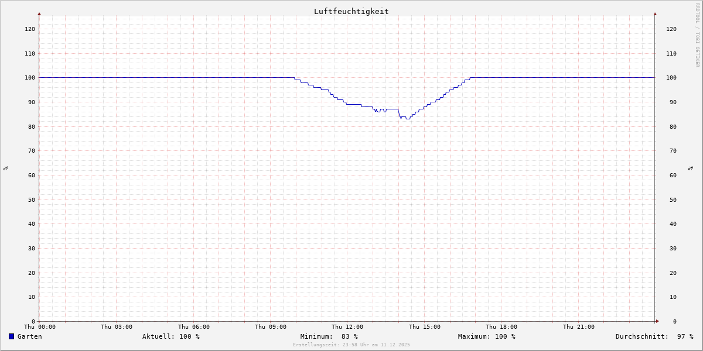Click the 100 label on left y-axis
Viewport: 703px width, 351px height.
29,78
